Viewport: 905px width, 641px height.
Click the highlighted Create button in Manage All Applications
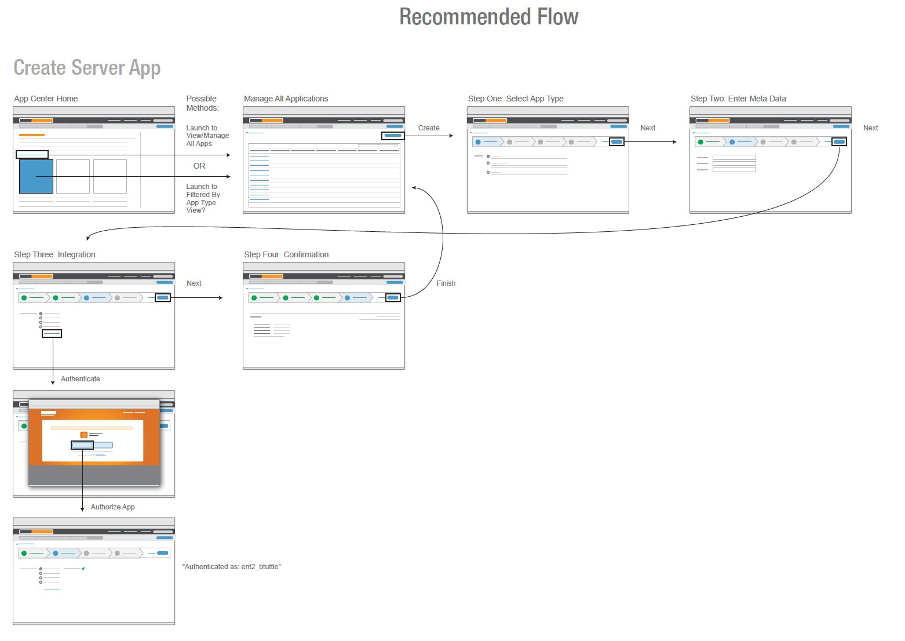click(x=393, y=136)
